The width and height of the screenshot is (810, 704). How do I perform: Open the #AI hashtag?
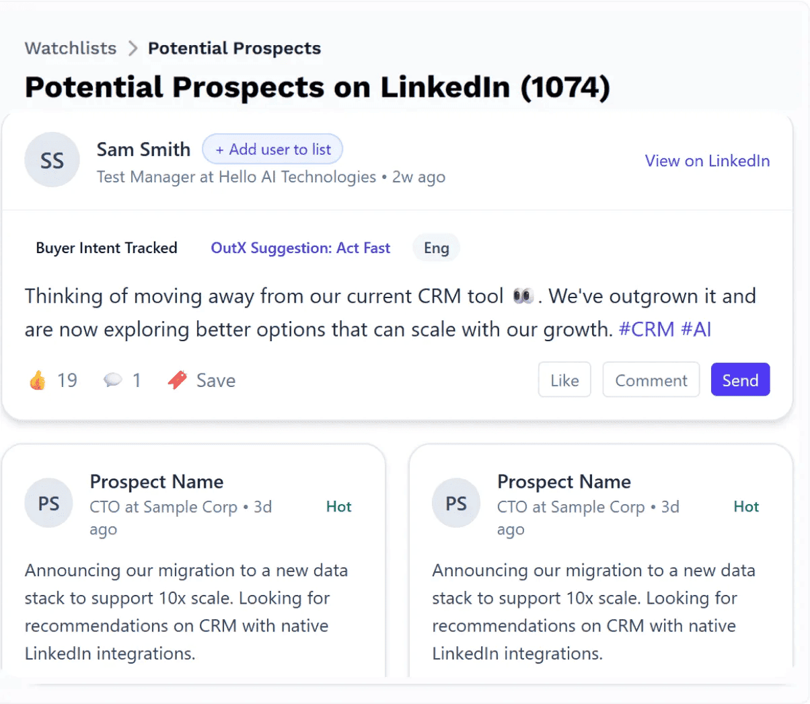pos(696,329)
